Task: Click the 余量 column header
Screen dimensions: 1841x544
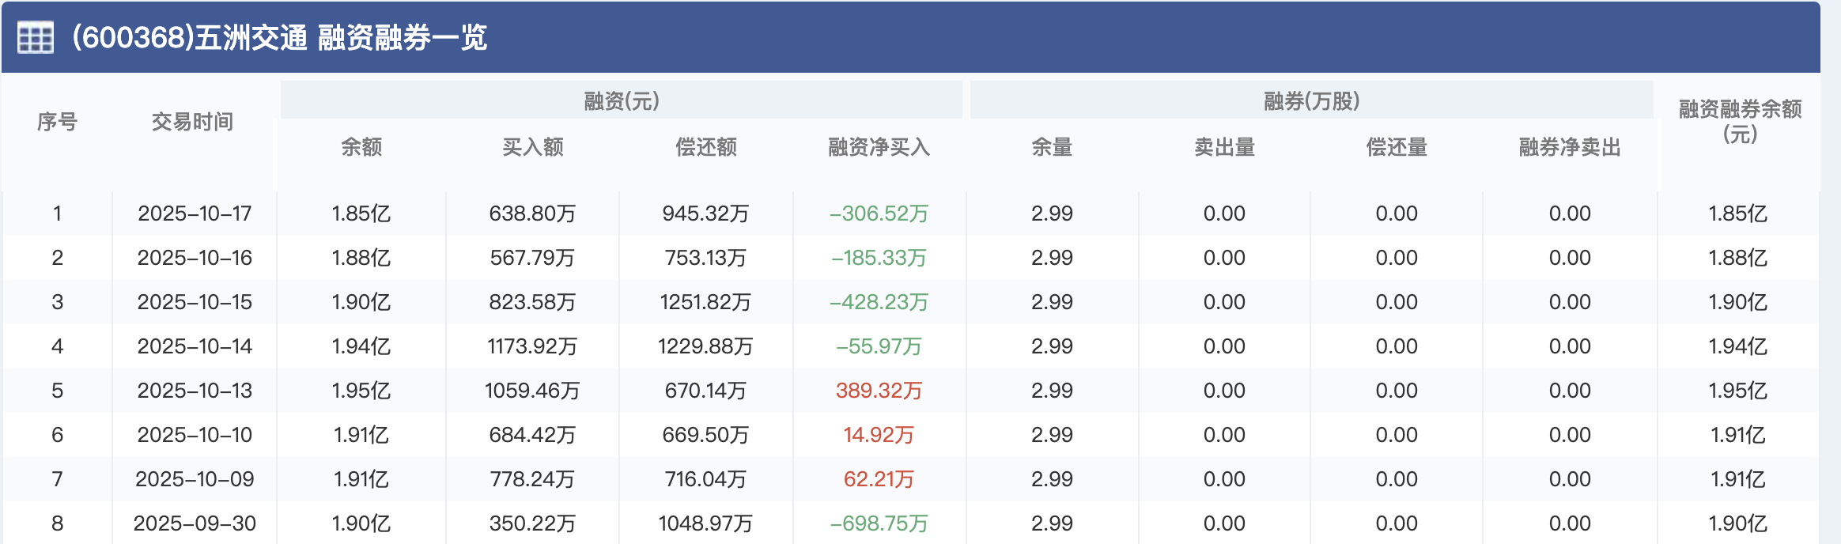Action: tap(1052, 147)
